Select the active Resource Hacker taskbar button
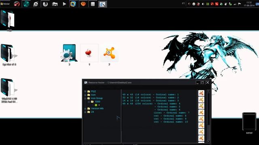Screen dimensions: 259x145 102,4
